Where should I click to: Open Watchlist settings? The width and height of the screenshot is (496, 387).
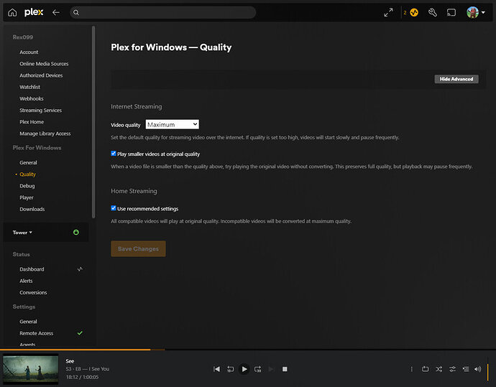[29, 87]
